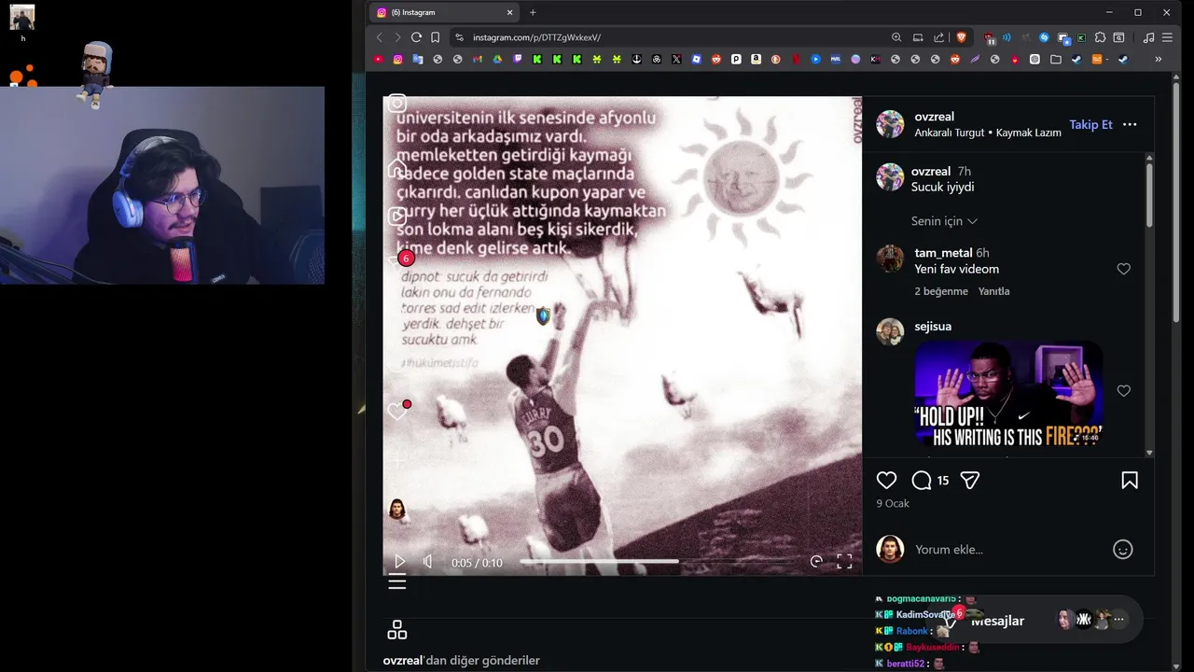Open the browser main menu
Viewport: 1194px width, 672px height.
[1167, 37]
